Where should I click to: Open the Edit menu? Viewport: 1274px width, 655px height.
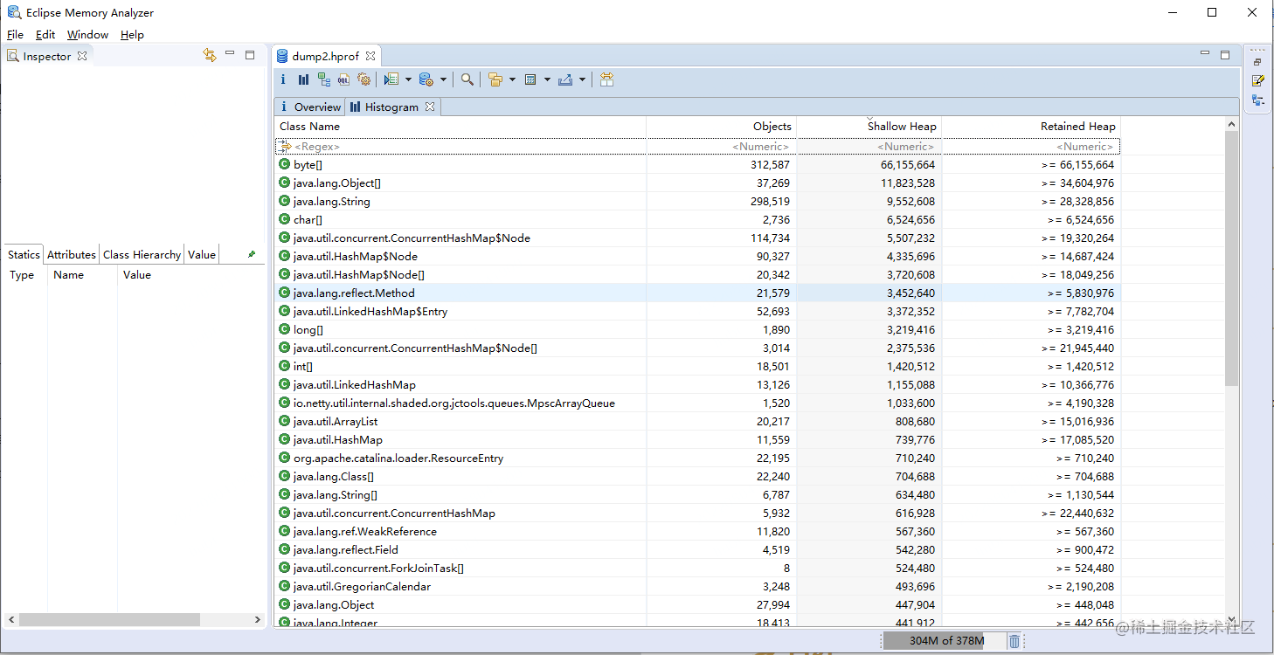click(x=45, y=35)
